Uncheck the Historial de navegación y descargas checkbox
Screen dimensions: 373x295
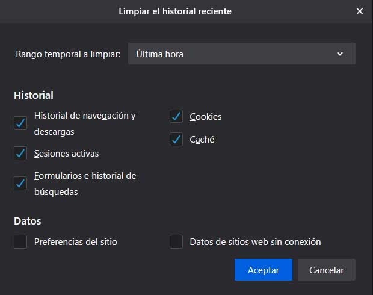pyautogui.click(x=20, y=123)
